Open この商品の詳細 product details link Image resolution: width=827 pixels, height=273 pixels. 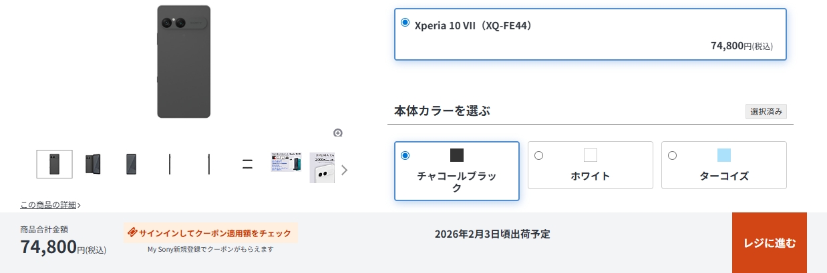51,205
